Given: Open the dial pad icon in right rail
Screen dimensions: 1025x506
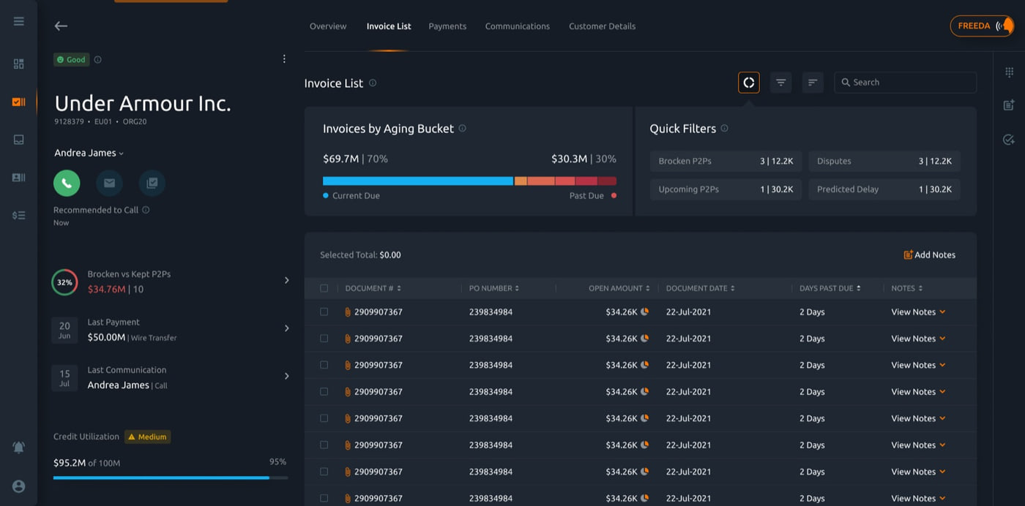Looking at the screenshot, I should [x=1009, y=72].
